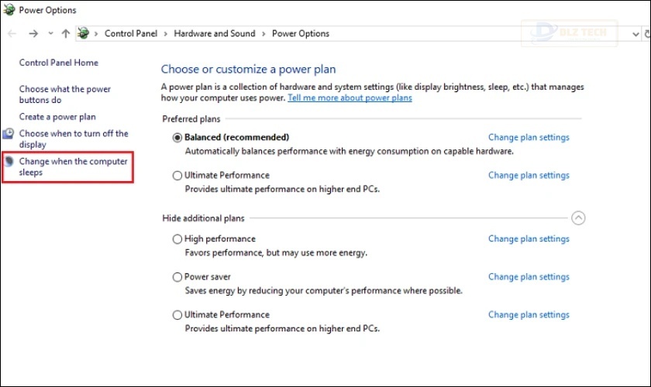Viewport: 651px width, 387px height.
Task: Click the forward navigation arrow
Action: [x=33, y=34]
